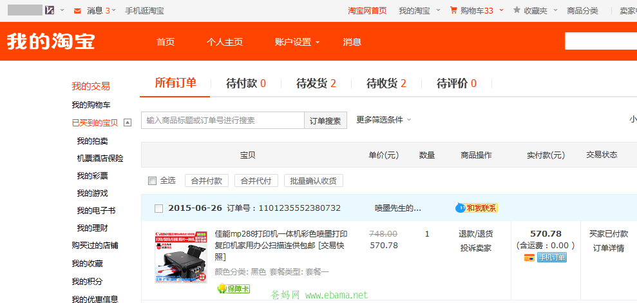The image size is (637, 303).
Task: Click the 手机订单 mobile order badge
Action: click(x=552, y=257)
